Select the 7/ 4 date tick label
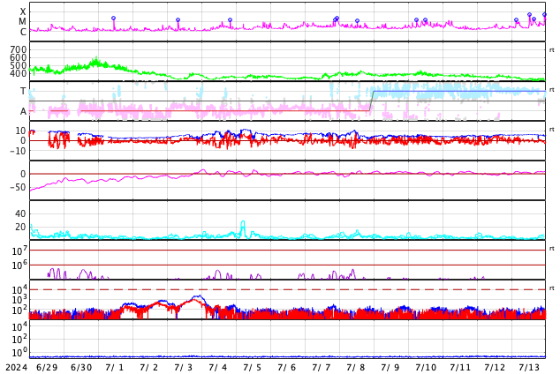Image resolution: width=560 pixels, height=374 pixels. click(217, 367)
